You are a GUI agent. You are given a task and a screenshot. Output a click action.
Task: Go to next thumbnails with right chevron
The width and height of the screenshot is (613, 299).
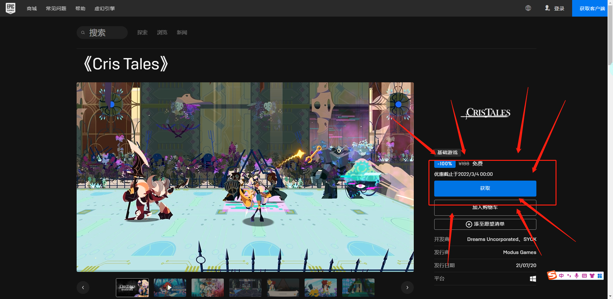[x=407, y=288]
